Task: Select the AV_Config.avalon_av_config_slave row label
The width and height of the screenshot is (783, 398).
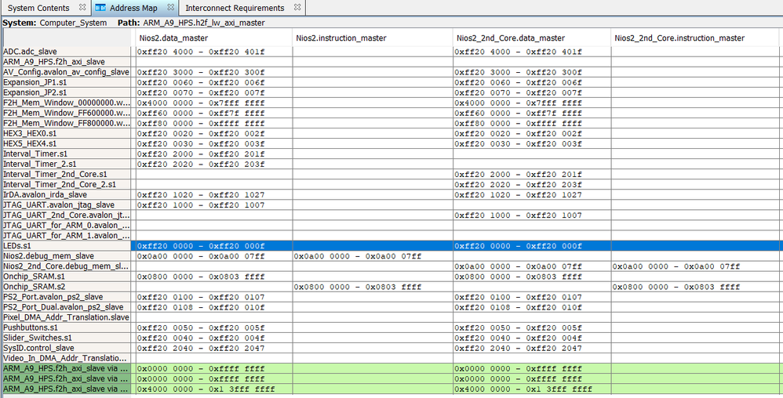Action: tap(67, 72)
